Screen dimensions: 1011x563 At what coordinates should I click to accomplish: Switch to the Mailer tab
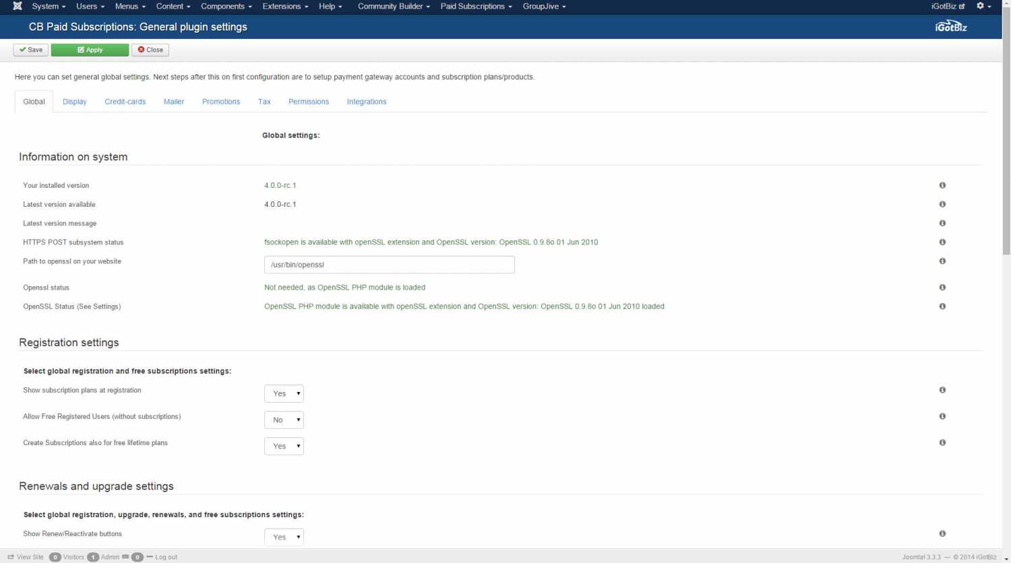174,102
